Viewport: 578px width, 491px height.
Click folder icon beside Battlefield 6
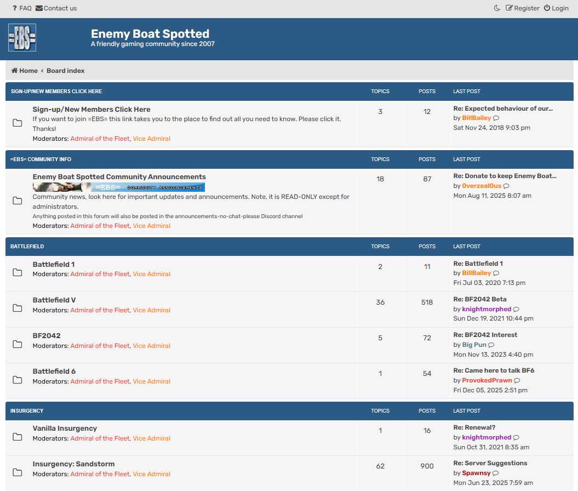[18, 380]
